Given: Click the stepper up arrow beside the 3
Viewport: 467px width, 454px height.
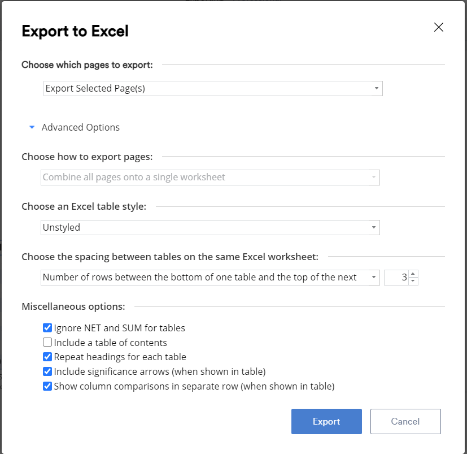Looking at the screenshot, I should pyautogui.click(x=413, y=274).
